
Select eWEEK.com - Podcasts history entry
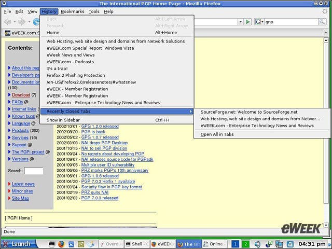pos(117,62)
